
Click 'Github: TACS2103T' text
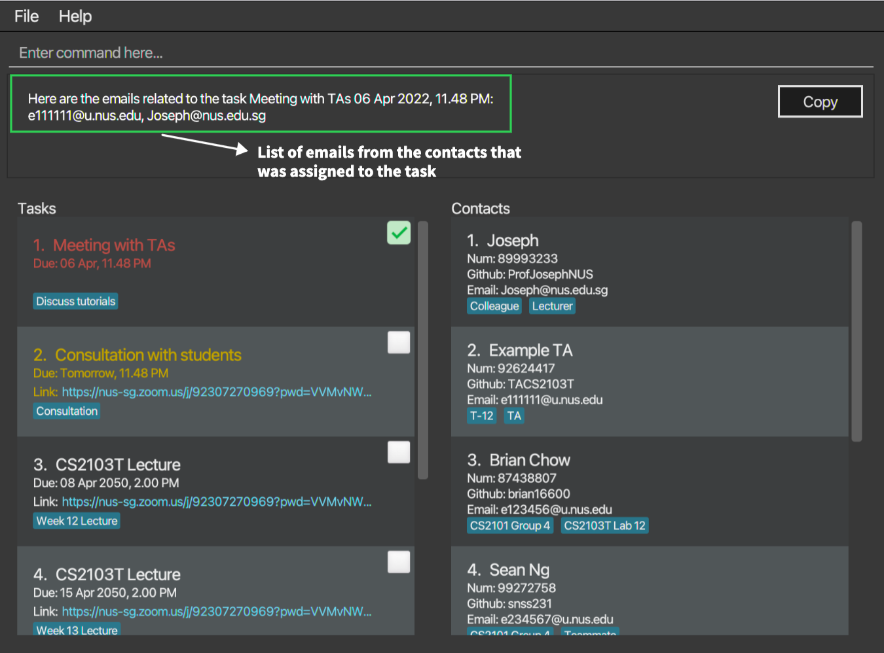click(521, 384)
